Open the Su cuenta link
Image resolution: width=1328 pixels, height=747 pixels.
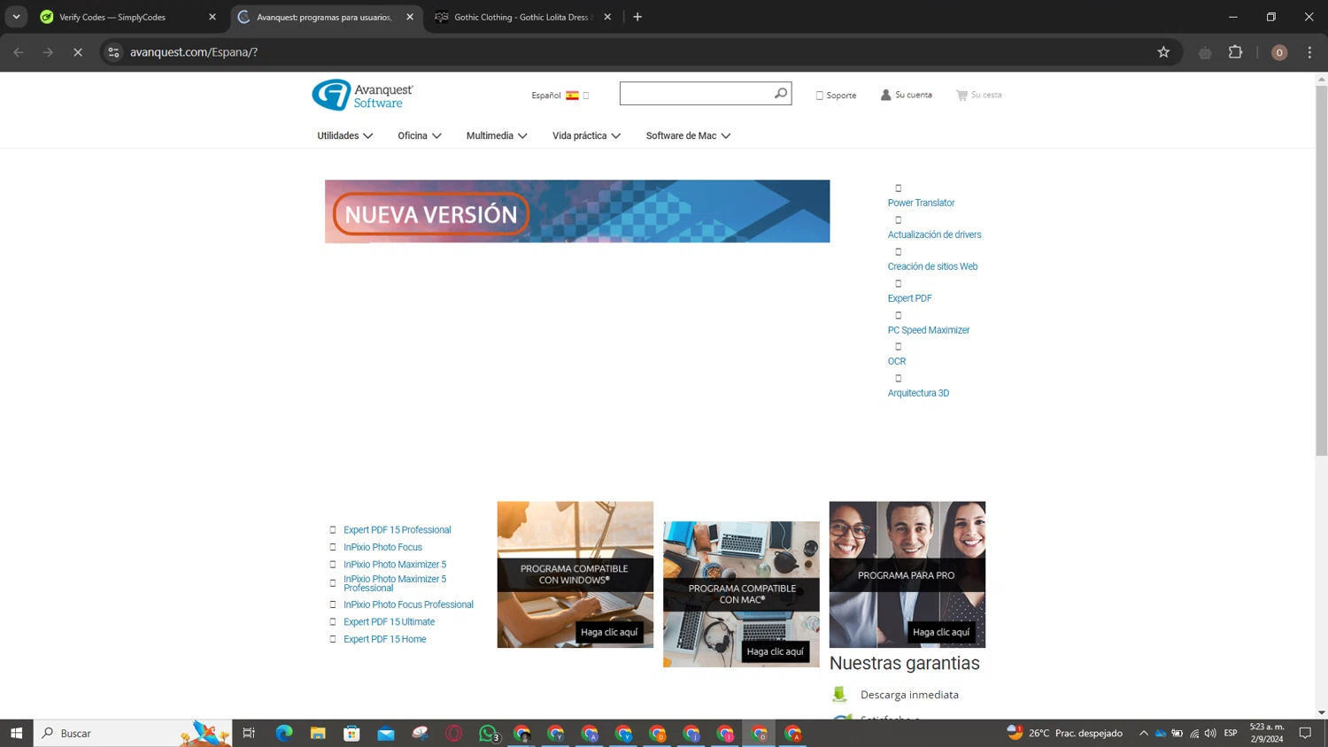[914, 95]
